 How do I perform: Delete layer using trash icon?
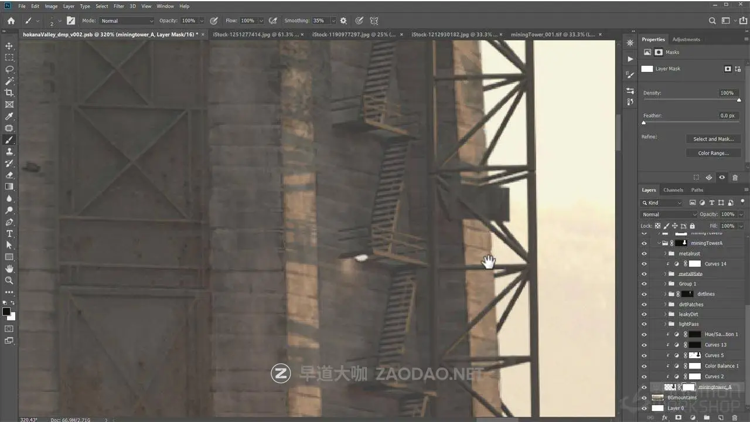[735, 418]
